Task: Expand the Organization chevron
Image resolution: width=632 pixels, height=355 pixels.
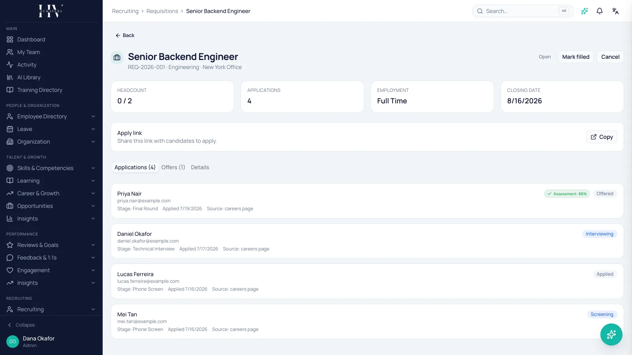Action: (93, 142)
